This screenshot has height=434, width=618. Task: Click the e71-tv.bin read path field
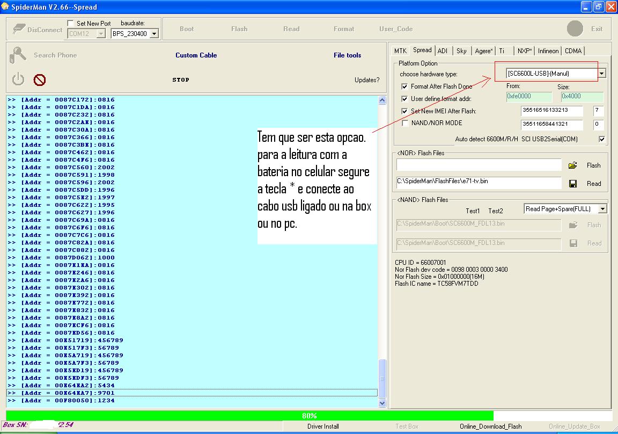(479, 182)
